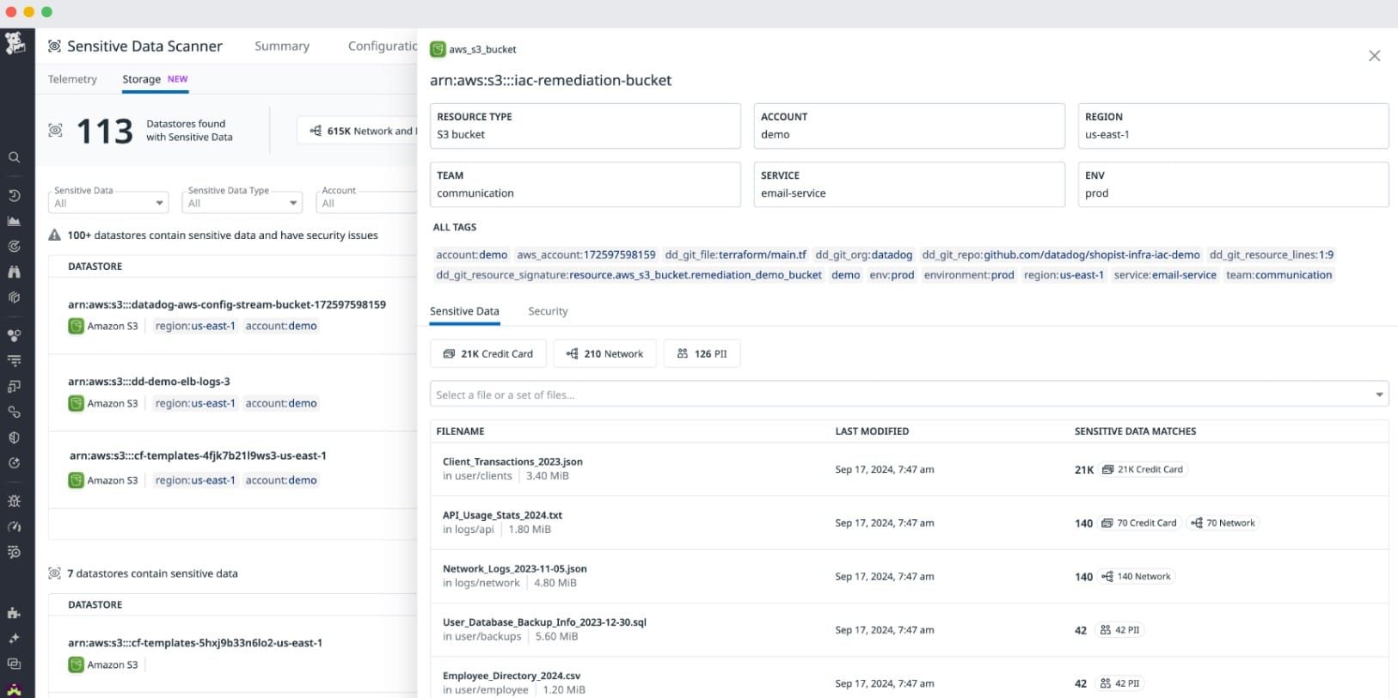Open the binoculars icon in the sidebar
The height and width of the screenshot is (698, 1398).
click(14, 272)
